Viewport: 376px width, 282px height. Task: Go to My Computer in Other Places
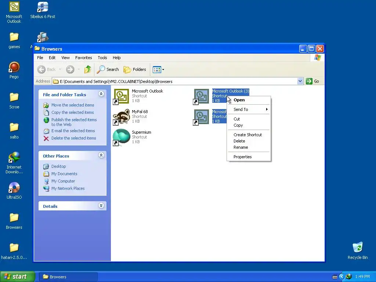59,181
